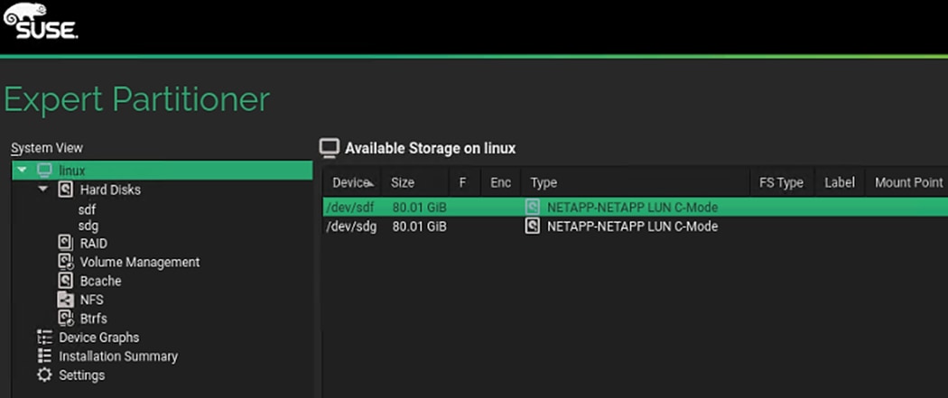This screenshot has width=948, height=398.
Task: Click the Settings gear icon
Action: 44,375
